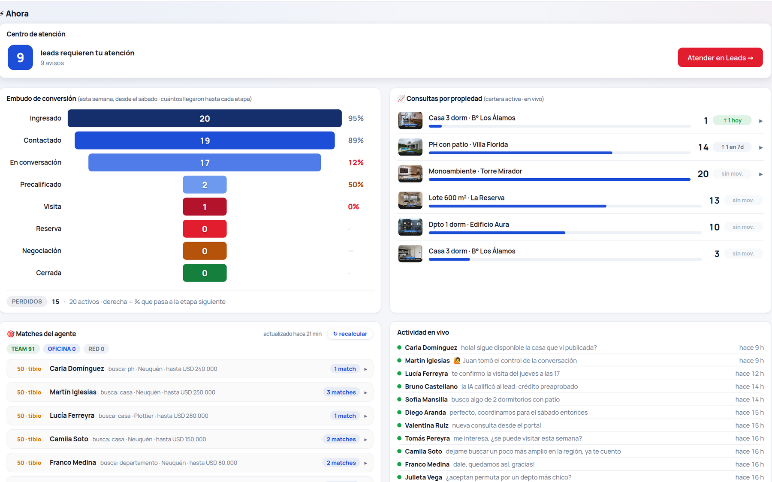Click the Visita funnel bar showing 1

click(205, 207)
